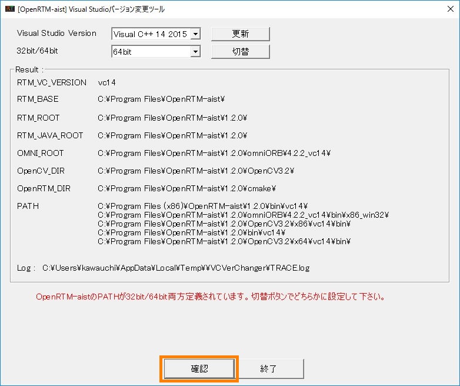The width and height of the screenshot is (460, 386).
Task: Click the PATH label
Action: coord(28,206)
